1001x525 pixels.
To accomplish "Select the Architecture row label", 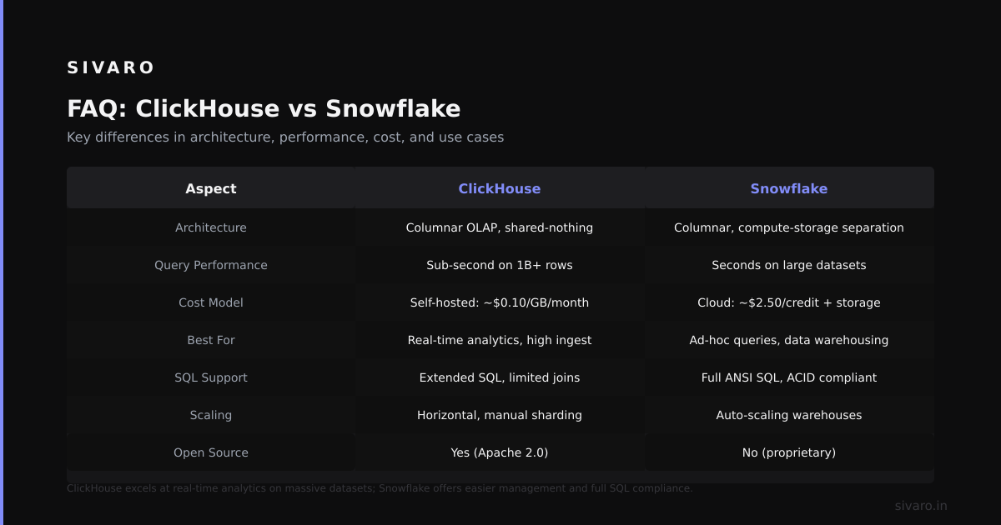I will (x=211, y=227).
